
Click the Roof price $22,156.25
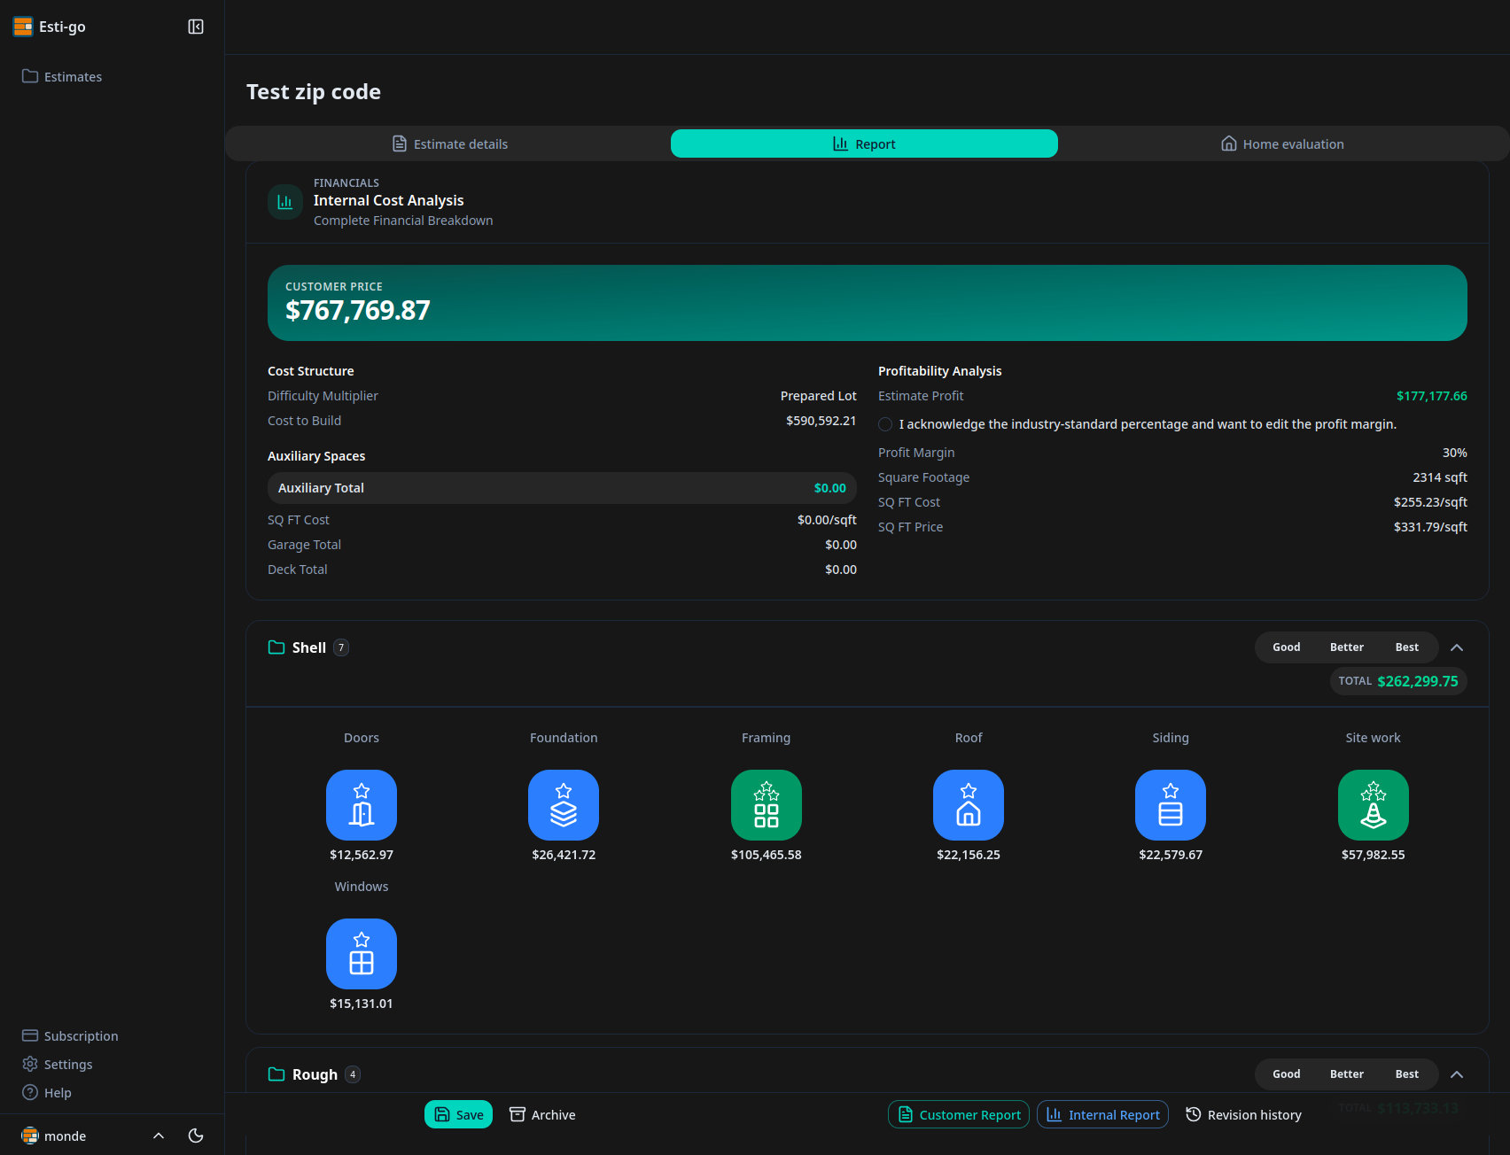(969, 855)
